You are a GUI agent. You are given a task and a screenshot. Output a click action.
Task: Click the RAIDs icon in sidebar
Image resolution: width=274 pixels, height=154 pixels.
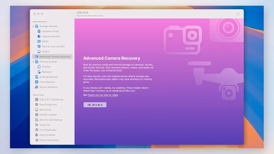click(x=39, y=41)
